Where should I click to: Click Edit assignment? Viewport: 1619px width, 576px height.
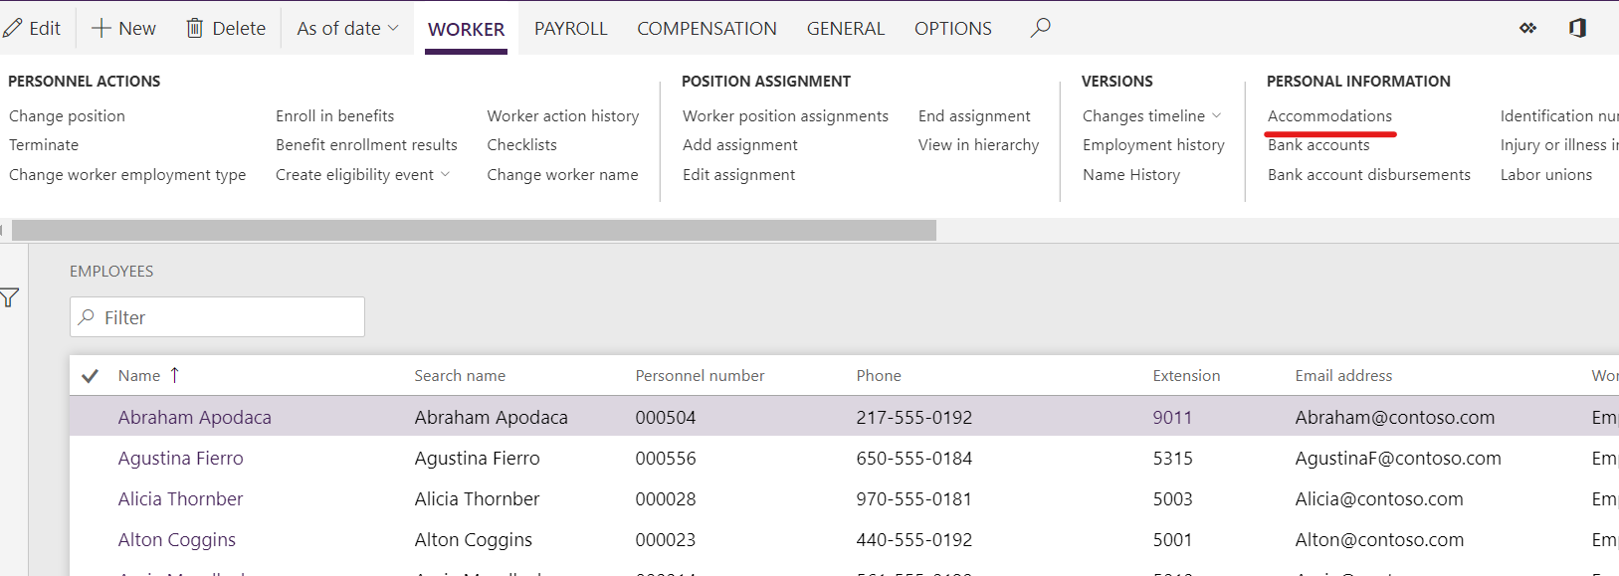[738, 174]
